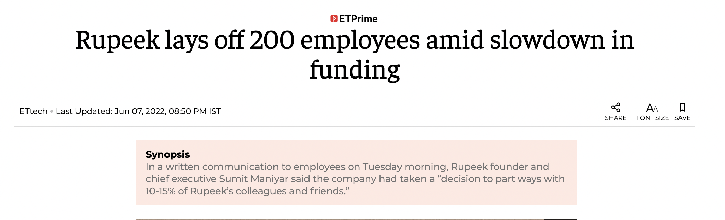Image resolution: width=725 pixels, height=220 pixels.
Task: Click the article image strip below synopsis
Action: pos(356,219)
